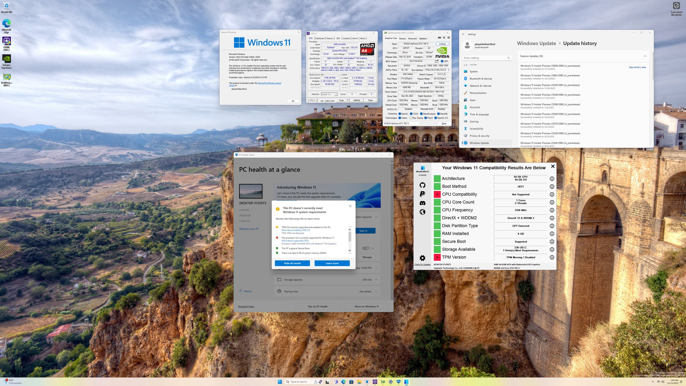Show info for Disk Partition Type row
Viewport: 686px width, 386px height.
pos(552,226)
